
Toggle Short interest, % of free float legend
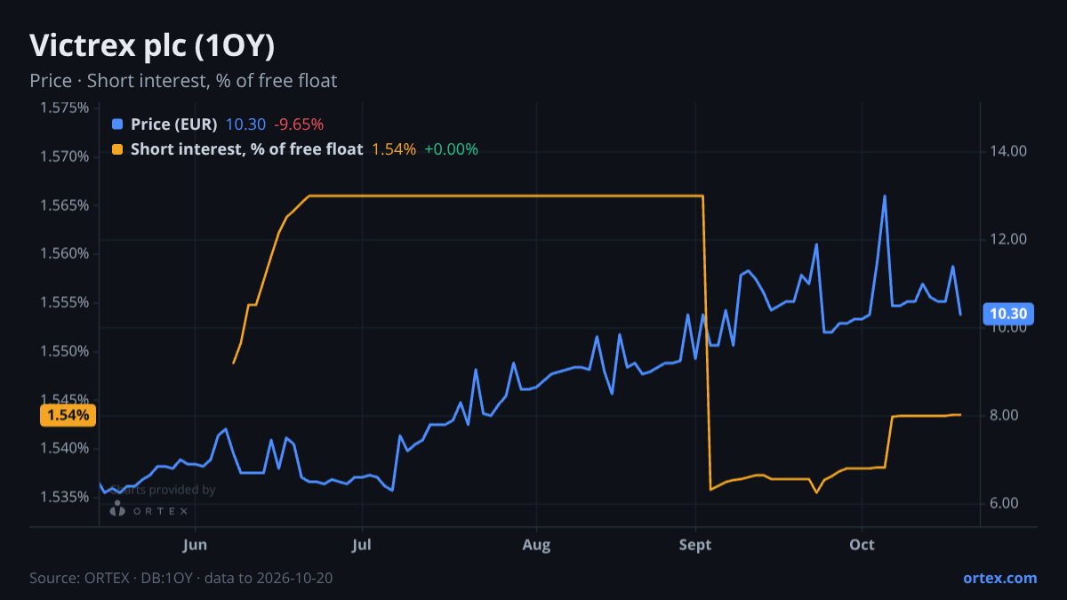[x=246, y=149]
